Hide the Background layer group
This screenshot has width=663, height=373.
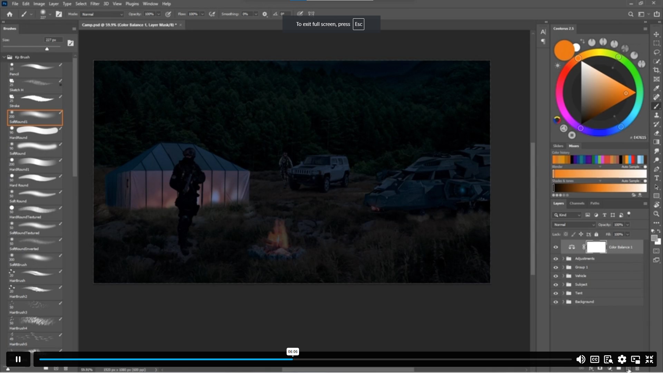point(556,302)
